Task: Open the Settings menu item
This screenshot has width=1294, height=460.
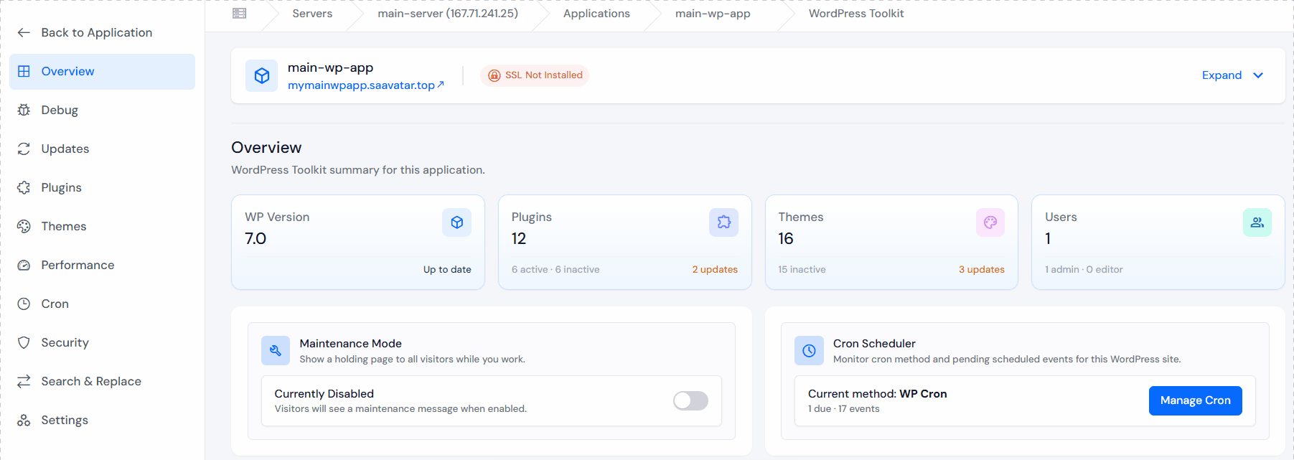Action: pyautogui.click(x=103, y=420)
